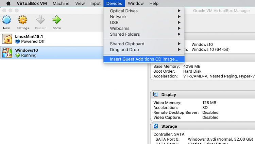Click the Display section header

[169, 95]
